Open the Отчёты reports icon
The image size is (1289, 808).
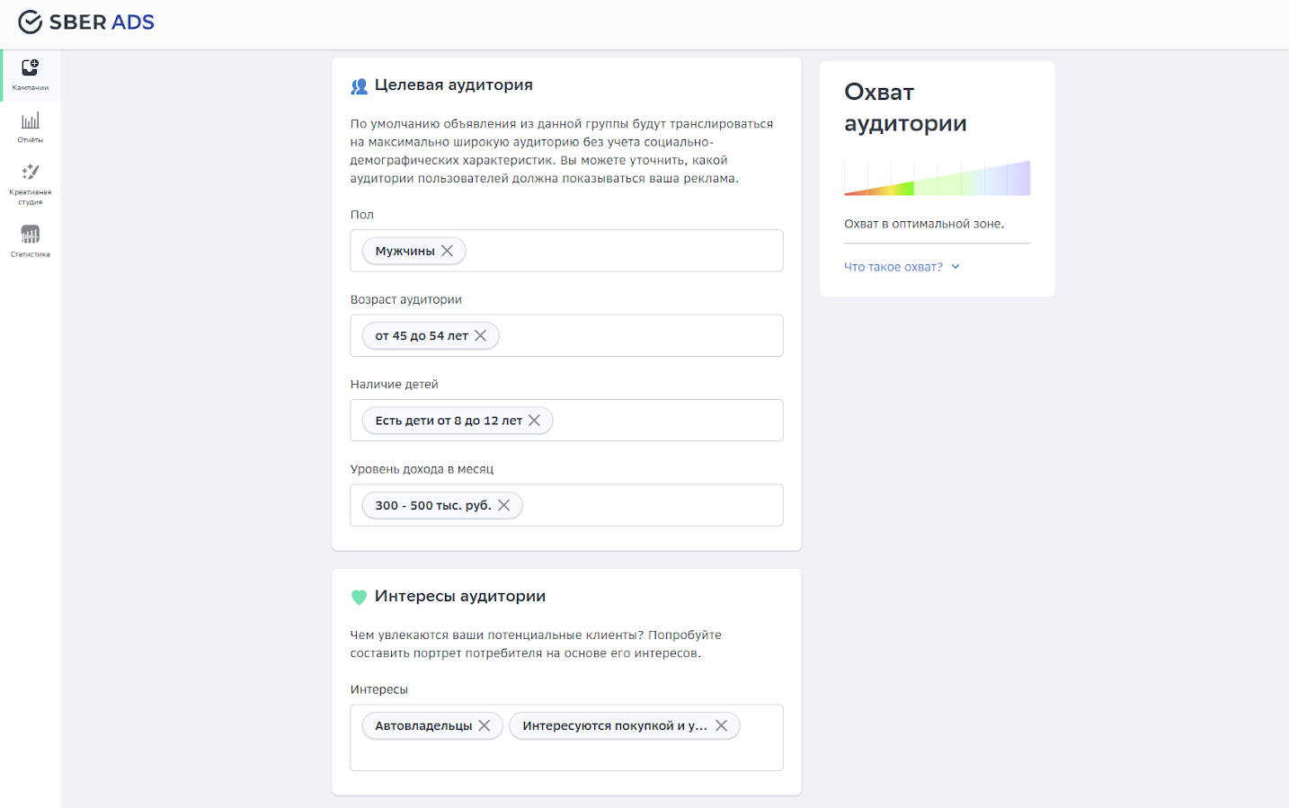point(30,127)
